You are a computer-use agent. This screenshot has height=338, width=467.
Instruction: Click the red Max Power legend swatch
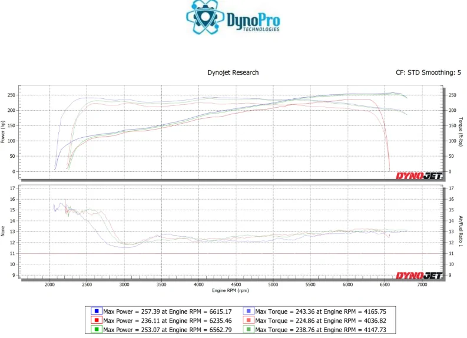(97, 320)
